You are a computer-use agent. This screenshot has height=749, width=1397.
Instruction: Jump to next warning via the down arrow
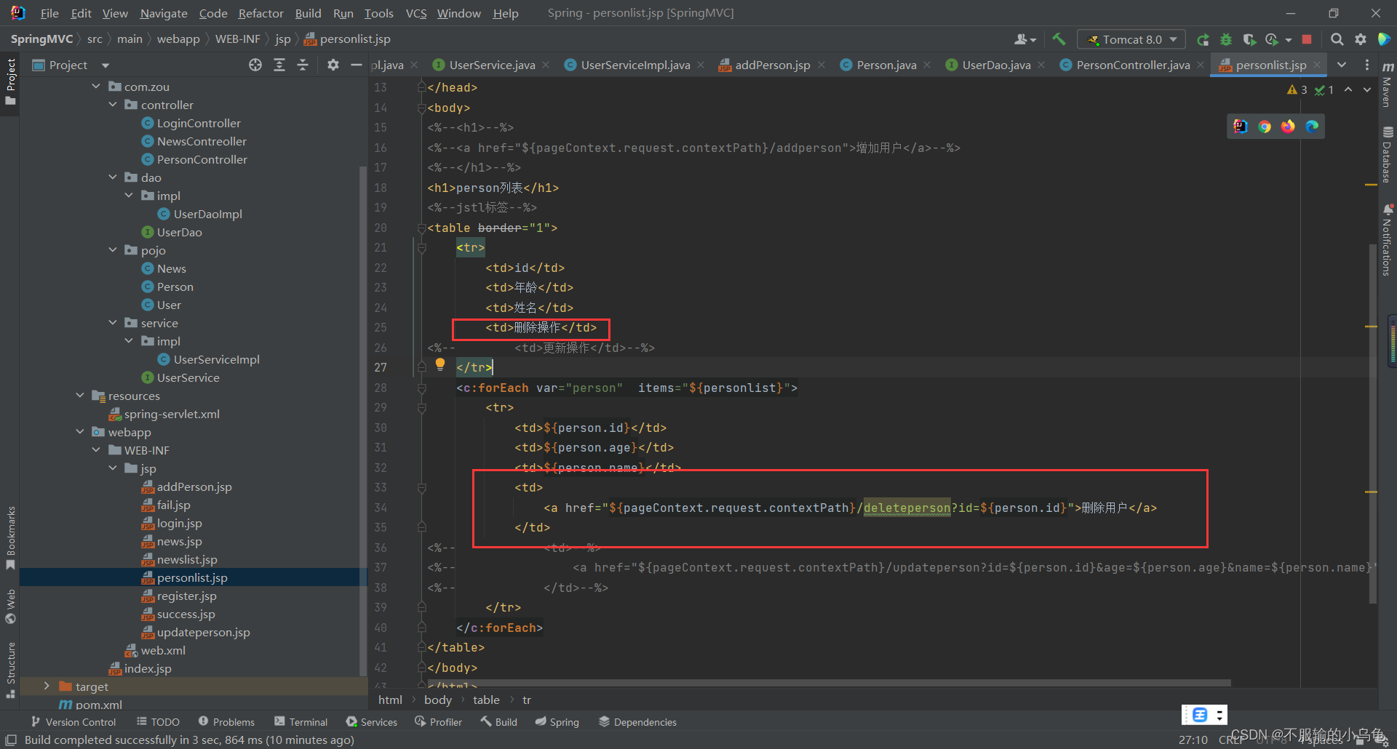click(1366, 89)
